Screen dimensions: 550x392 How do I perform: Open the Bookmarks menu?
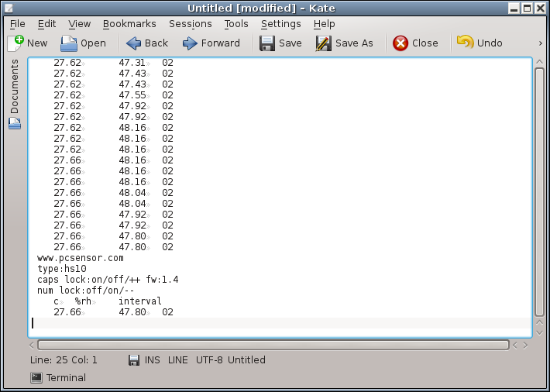129,24
